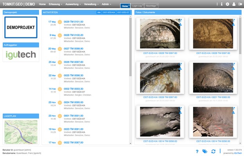Open activity 0001 TM 0001.00
The image size is (244, 156).
pyautogui.click(x=74, y=116)
